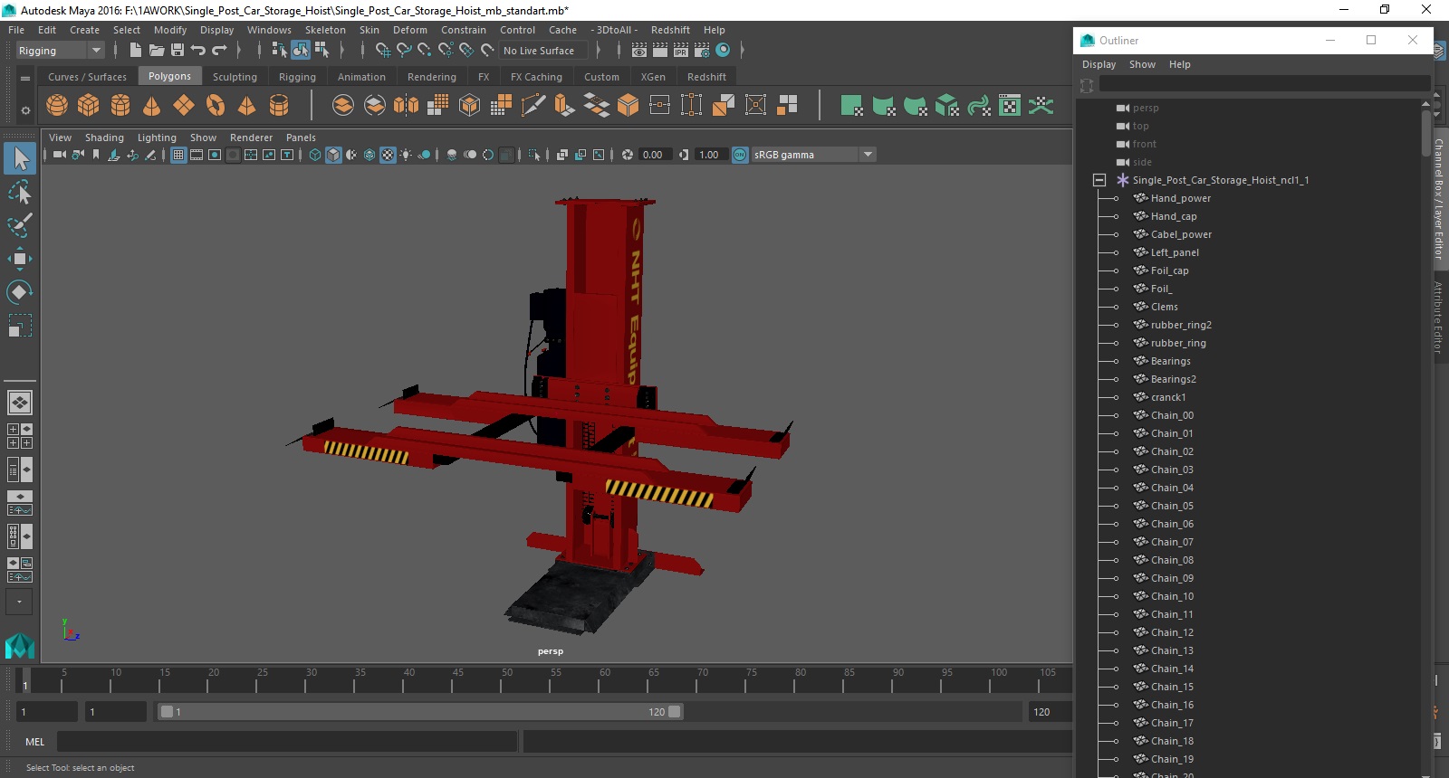Open the Redshift menu in menu bar

[x=670, y=30]
